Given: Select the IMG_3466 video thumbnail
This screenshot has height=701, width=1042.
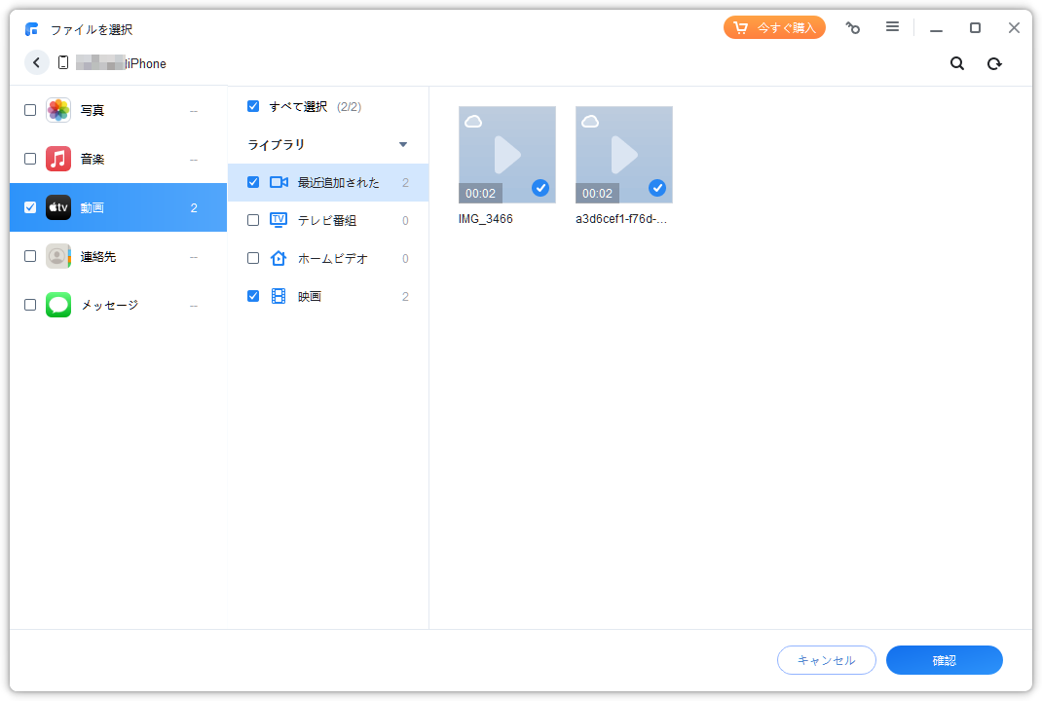Looking at the screenshot, I should 506,154.
